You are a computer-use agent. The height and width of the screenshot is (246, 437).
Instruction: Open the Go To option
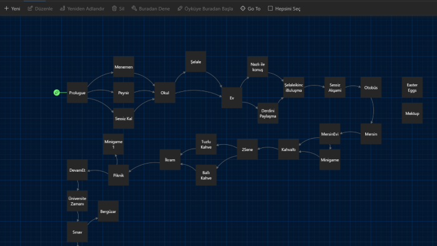tap(250, 9)
